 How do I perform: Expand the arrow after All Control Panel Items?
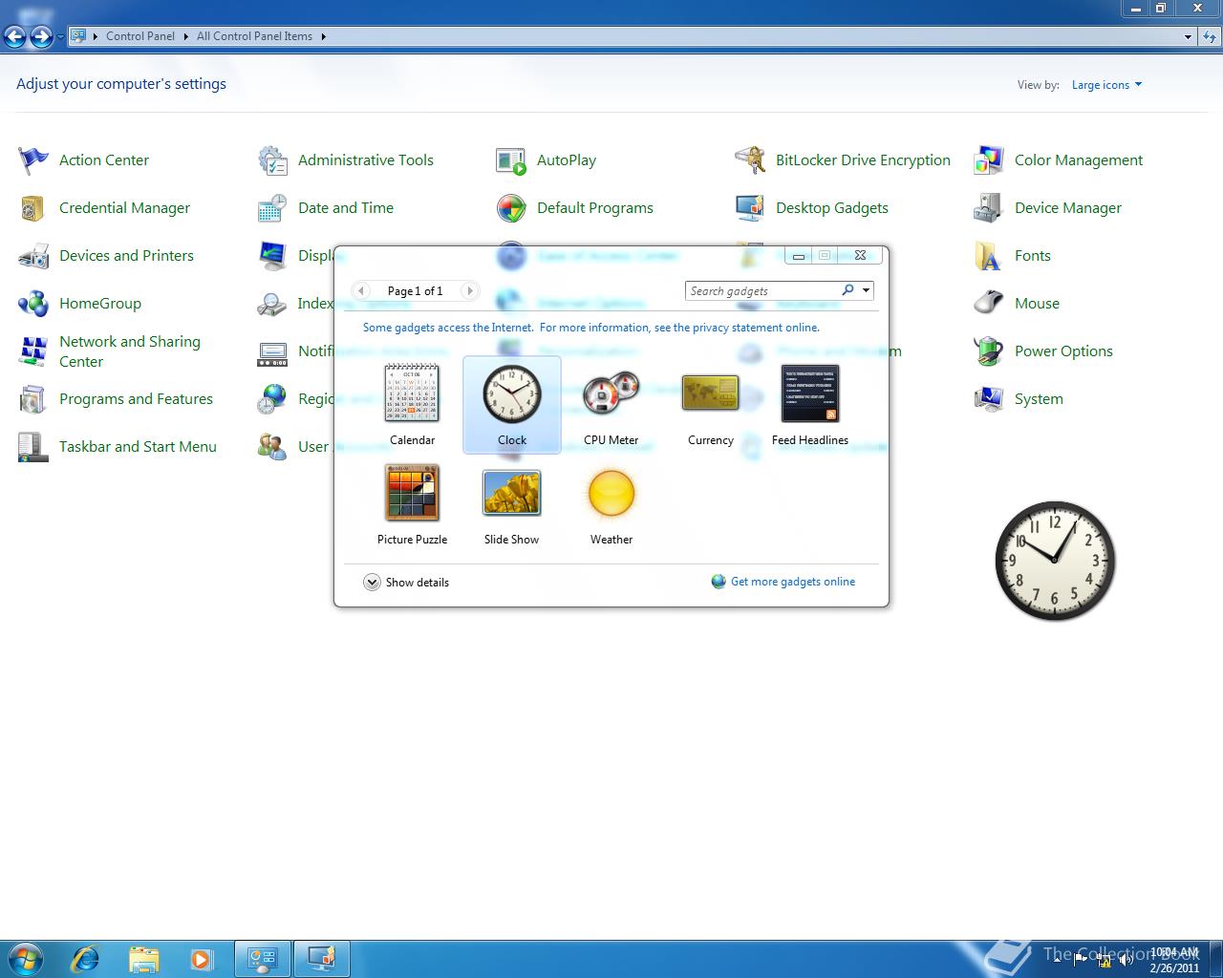323,36
